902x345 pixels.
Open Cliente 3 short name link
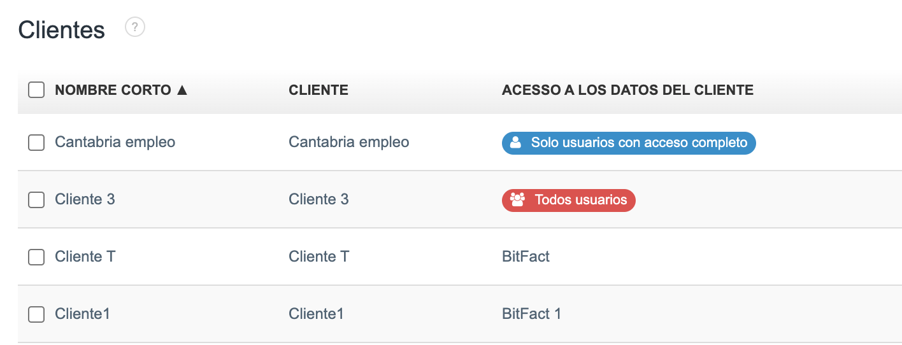[x=85, y=199]
